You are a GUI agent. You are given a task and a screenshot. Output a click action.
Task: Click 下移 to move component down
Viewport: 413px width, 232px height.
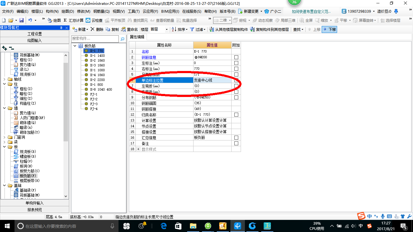[x=330, y=29]
